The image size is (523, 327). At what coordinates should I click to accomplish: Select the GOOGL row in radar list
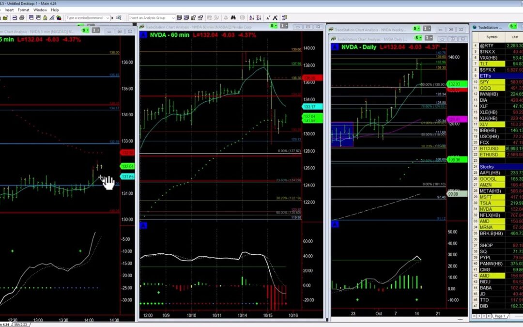click(498, 179)
